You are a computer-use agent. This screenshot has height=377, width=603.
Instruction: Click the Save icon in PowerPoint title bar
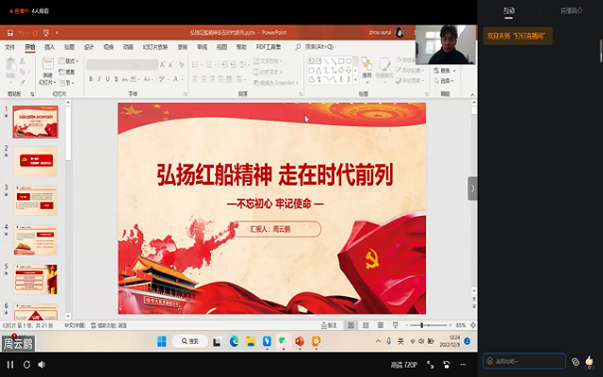10,33
